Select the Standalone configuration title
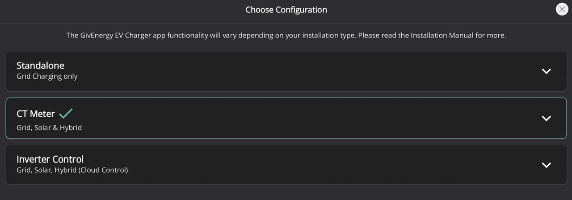 click(x=40, y=65)
